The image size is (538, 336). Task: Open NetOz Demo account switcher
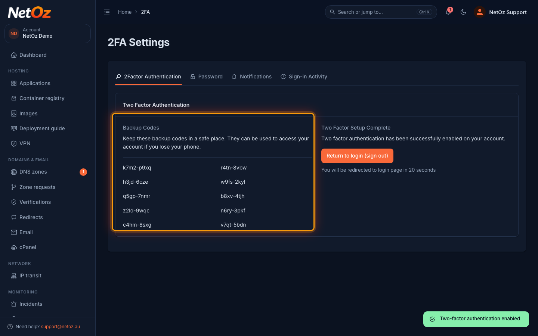pyautogui.click(x=47, y=34)
